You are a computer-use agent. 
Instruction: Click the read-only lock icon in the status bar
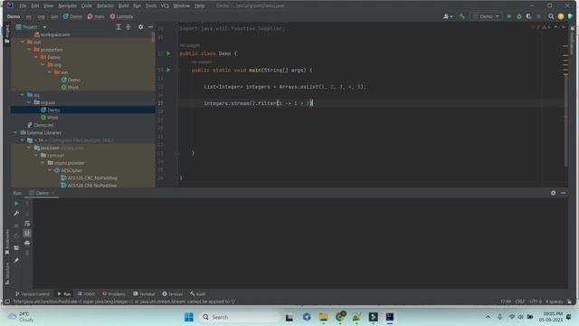[x=569, y=302]
